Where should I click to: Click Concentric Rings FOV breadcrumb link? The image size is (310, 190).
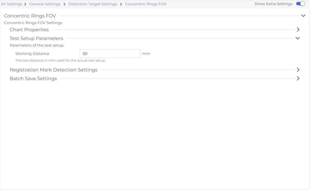[146, 4]
